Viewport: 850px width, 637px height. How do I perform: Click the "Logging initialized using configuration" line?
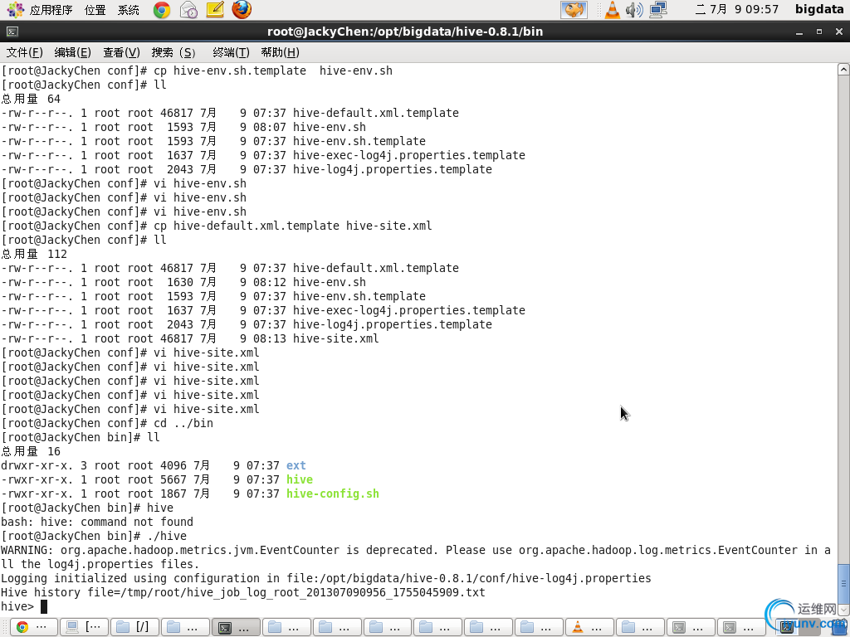click(325, 578)
